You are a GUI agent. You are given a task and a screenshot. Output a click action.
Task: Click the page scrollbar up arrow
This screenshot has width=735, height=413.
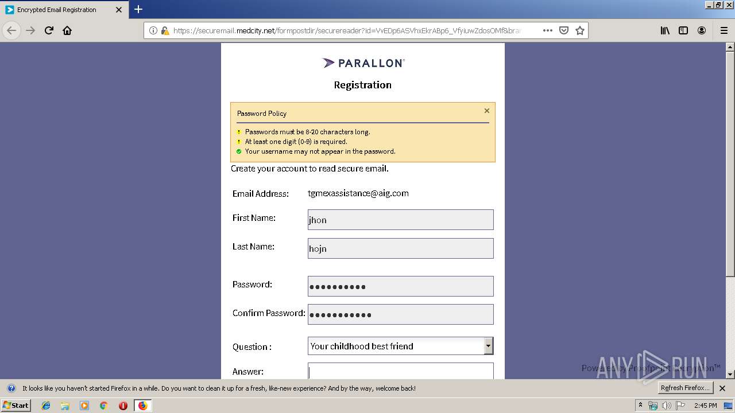730,47
